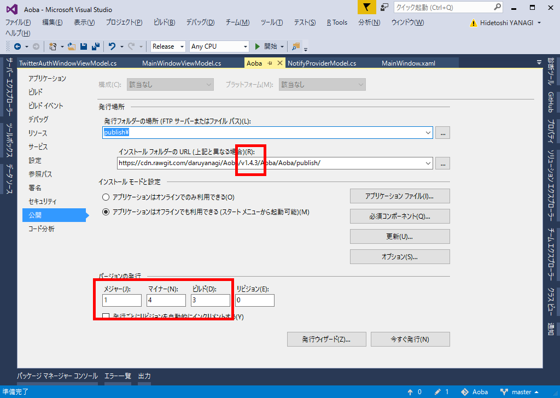Click the Save floppy disk icon

tap(84, 46)
